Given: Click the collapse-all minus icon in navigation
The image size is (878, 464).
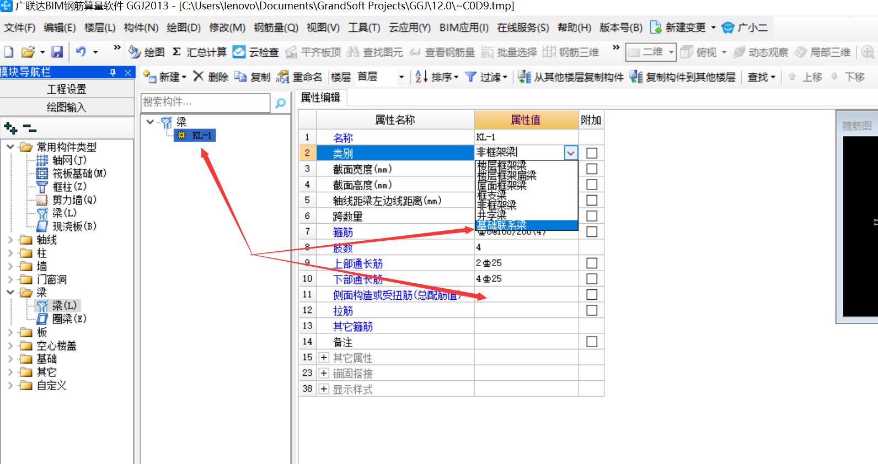Looking at the screenshot, I should 30,128.
